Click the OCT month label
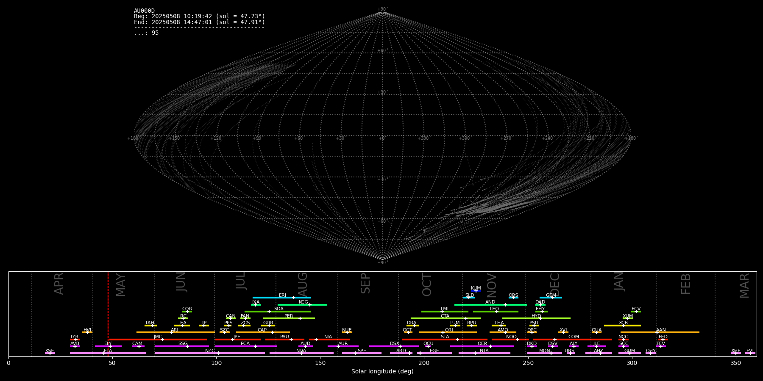The image size is (763, 381). 427,284
